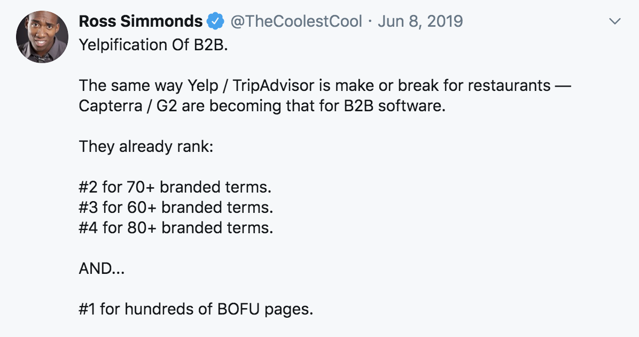Click the word 'Yelp' in the second paragraph
The image size is (639, 337).
pos(203,86)
